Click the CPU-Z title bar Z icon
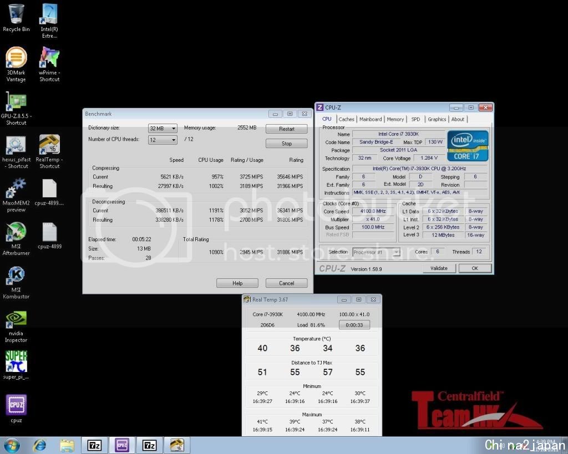 pos(319,108)
